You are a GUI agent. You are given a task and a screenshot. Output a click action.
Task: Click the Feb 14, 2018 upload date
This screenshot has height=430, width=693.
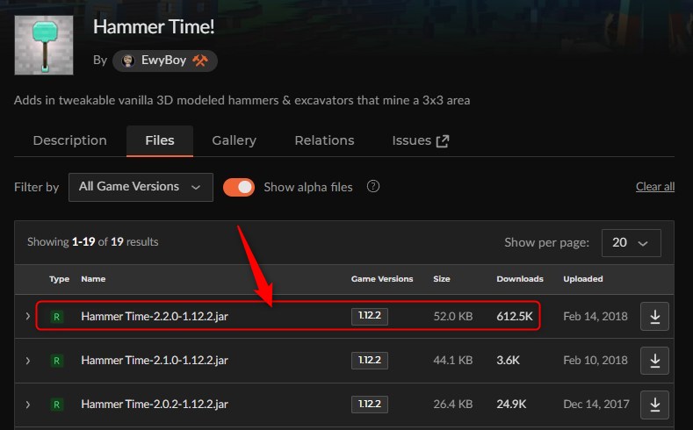coord(596,316)
